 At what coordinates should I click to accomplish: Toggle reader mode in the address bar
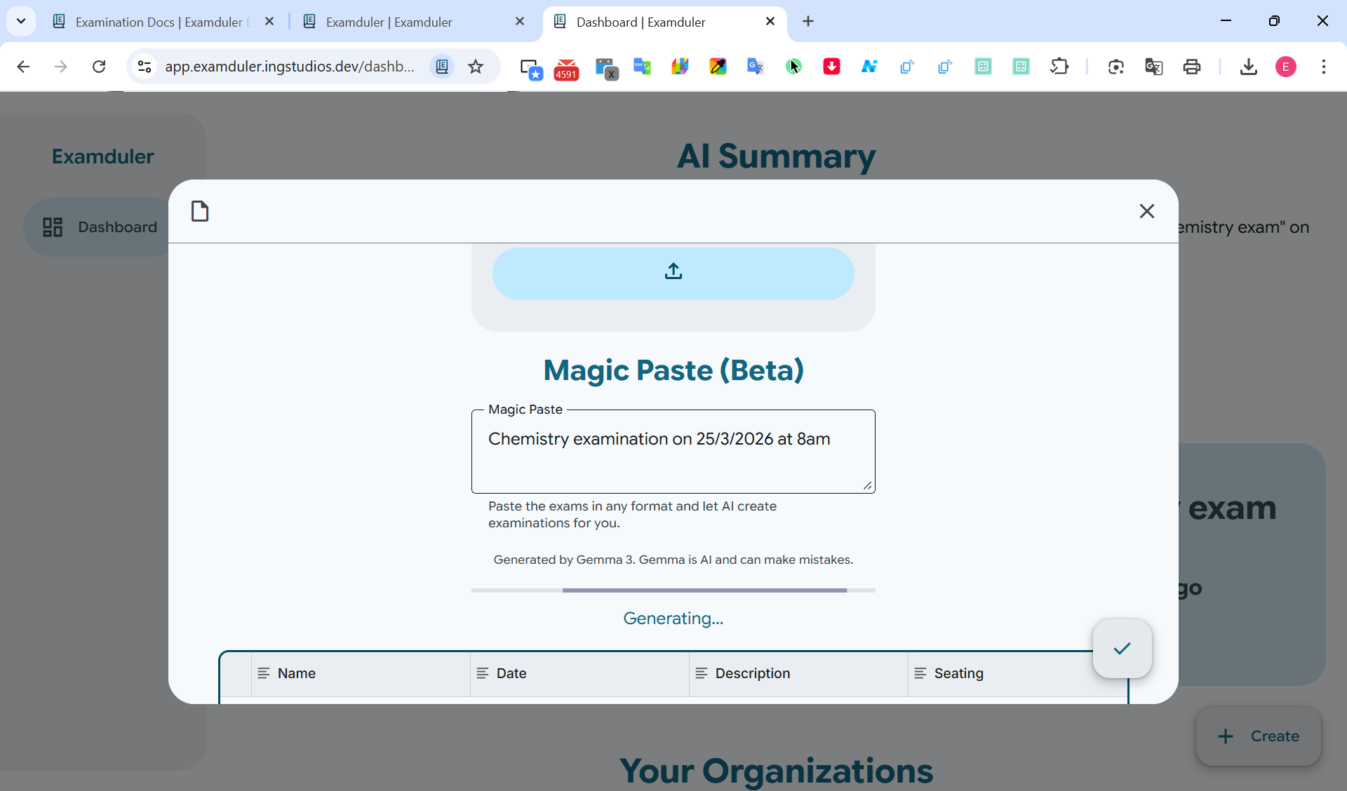click(x=441, y=67)
